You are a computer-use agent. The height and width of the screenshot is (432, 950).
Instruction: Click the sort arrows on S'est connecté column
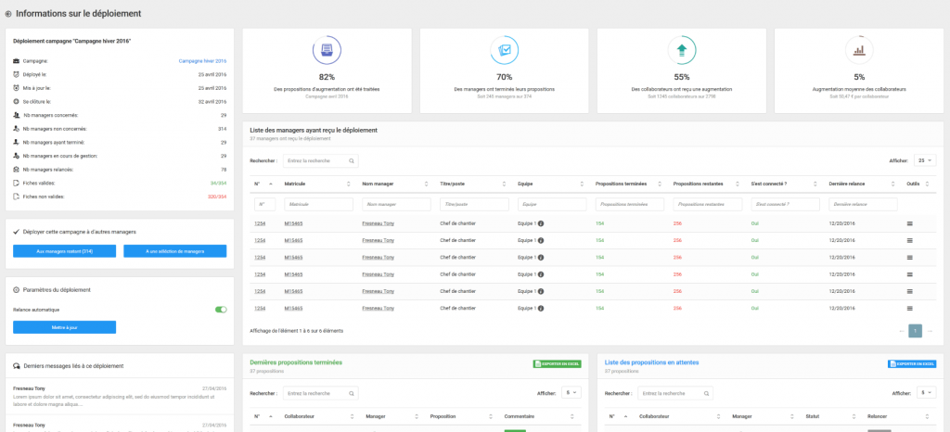pyautogui.click(x=815, y=184)
